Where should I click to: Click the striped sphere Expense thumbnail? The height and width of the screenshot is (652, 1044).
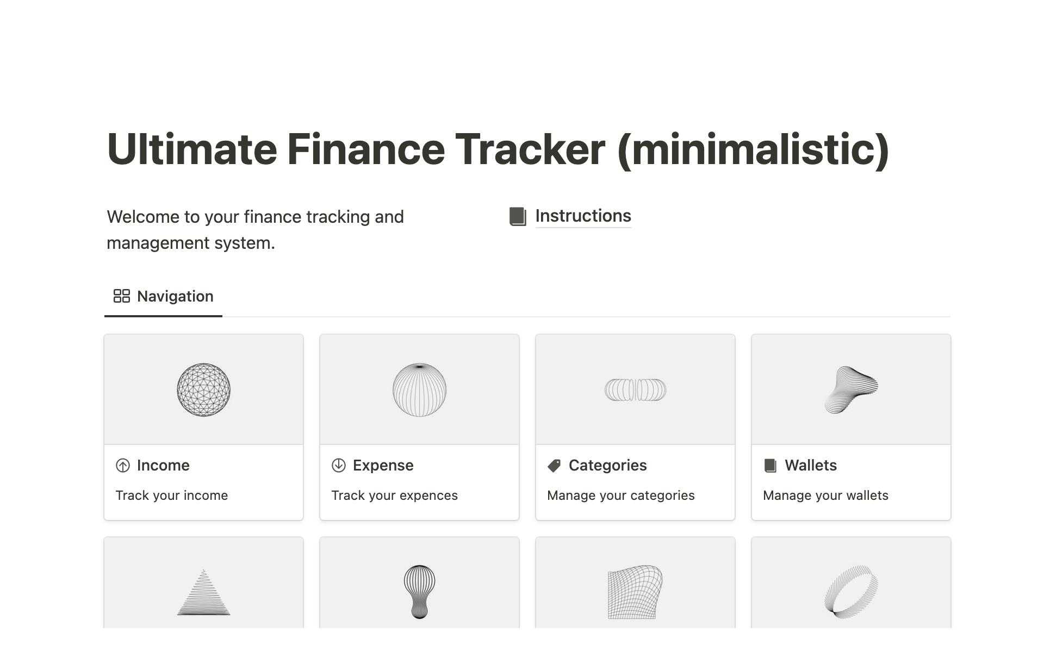coord(419,390)
